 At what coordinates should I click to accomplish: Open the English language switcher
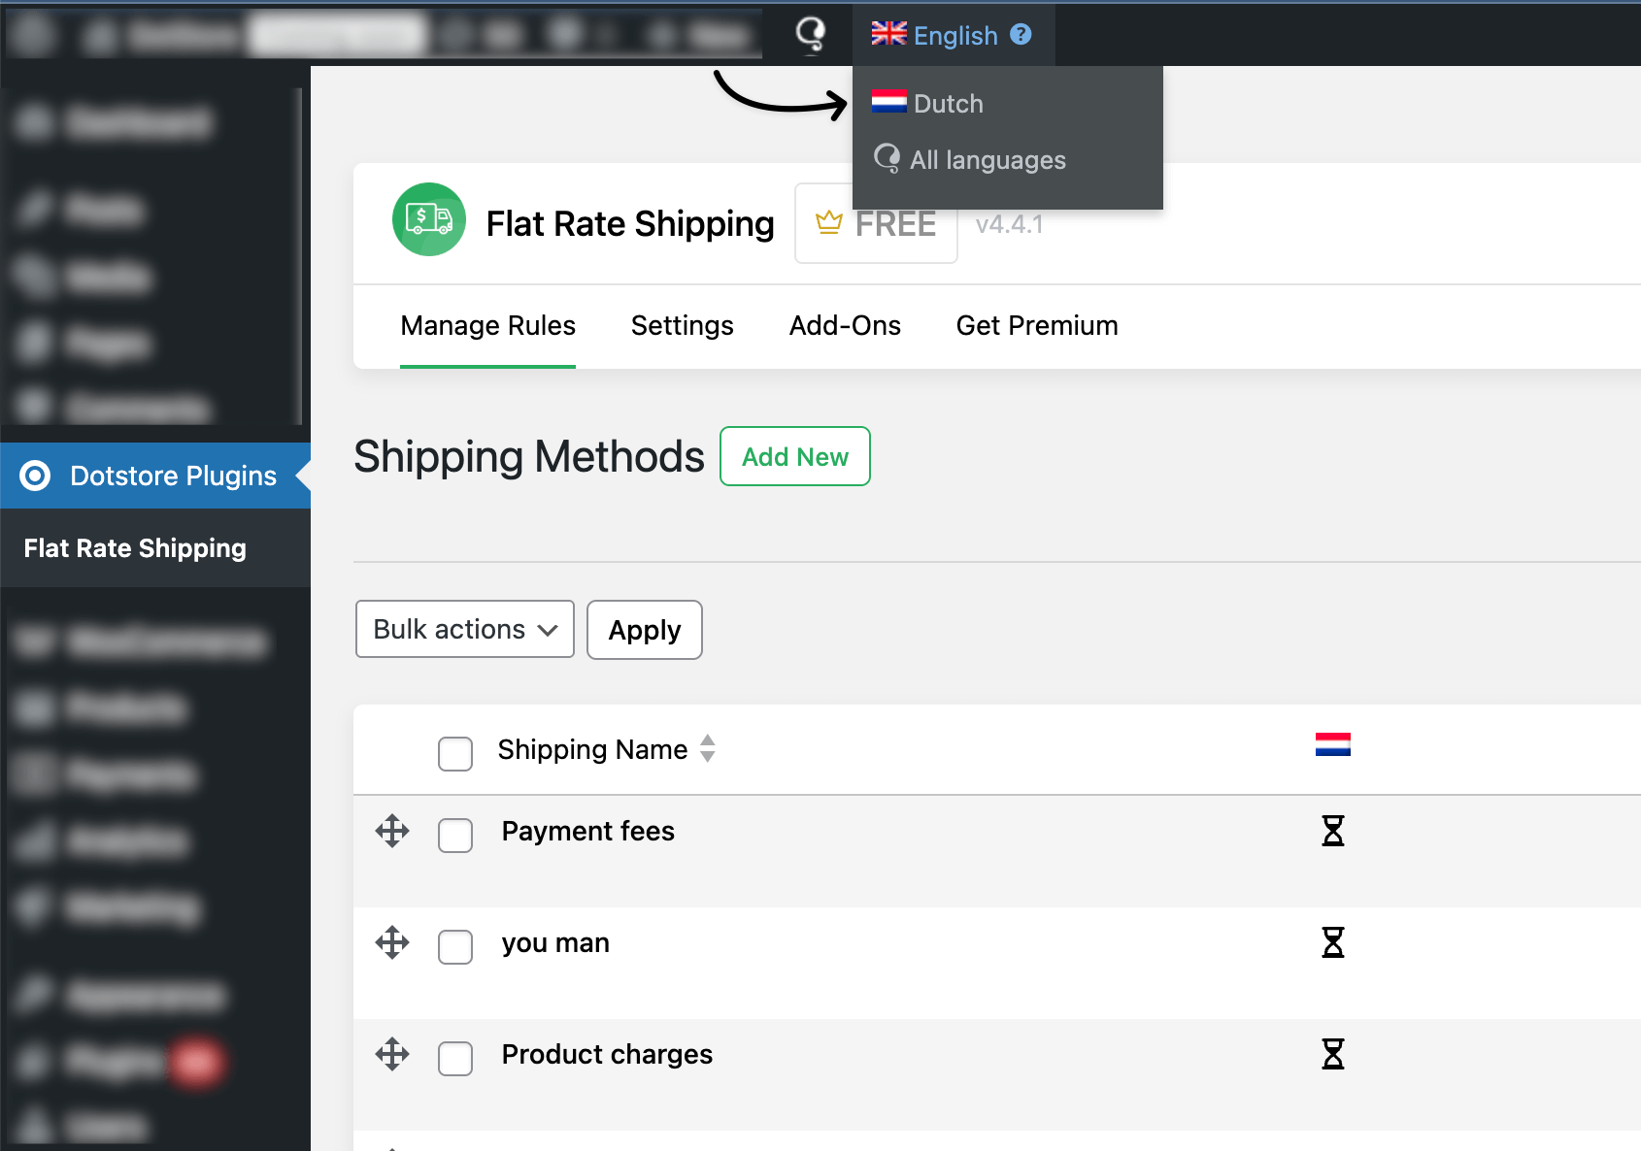click(x=952, y=35)
